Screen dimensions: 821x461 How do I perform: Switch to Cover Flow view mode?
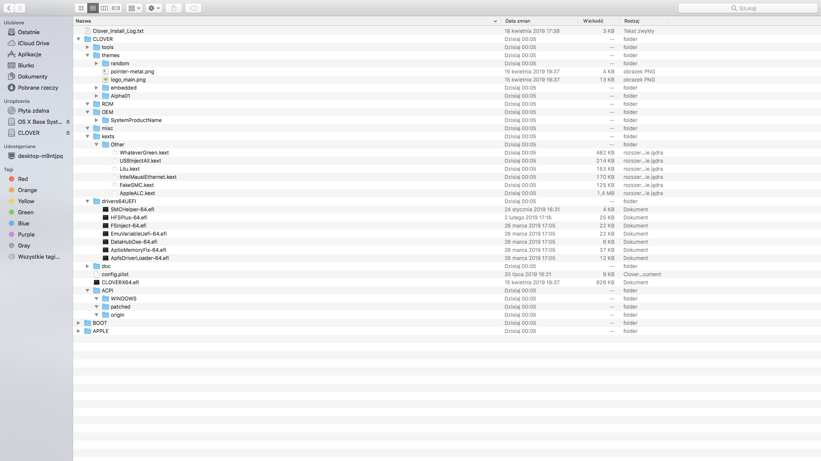tap(116, 8)
